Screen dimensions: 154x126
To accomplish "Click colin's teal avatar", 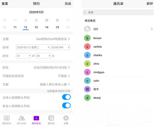I will point(87,81).
